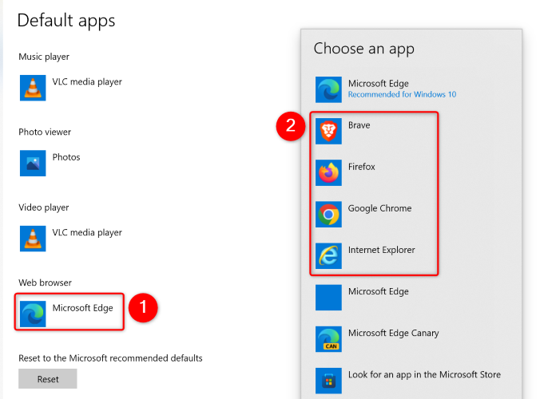Select the Brave browser icon
This screenshot has height=399, width=540.
coord(328,131)
